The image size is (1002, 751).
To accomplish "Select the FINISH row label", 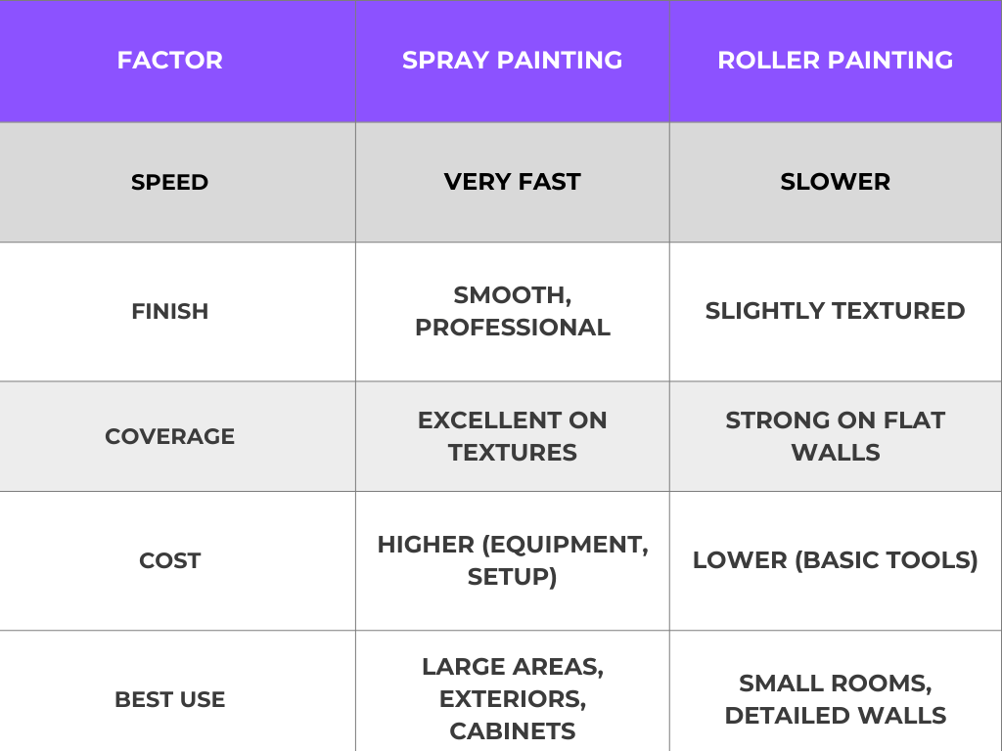I will pyautogui.click(x=169, y=311).
